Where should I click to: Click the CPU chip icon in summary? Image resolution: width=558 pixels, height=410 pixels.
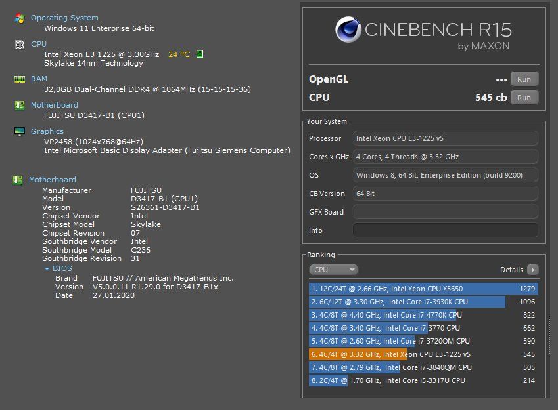(x=20, y=45)
